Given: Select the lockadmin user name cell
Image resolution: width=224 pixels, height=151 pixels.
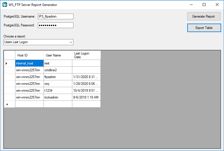Looking at the screenshot, I should 58,97.
